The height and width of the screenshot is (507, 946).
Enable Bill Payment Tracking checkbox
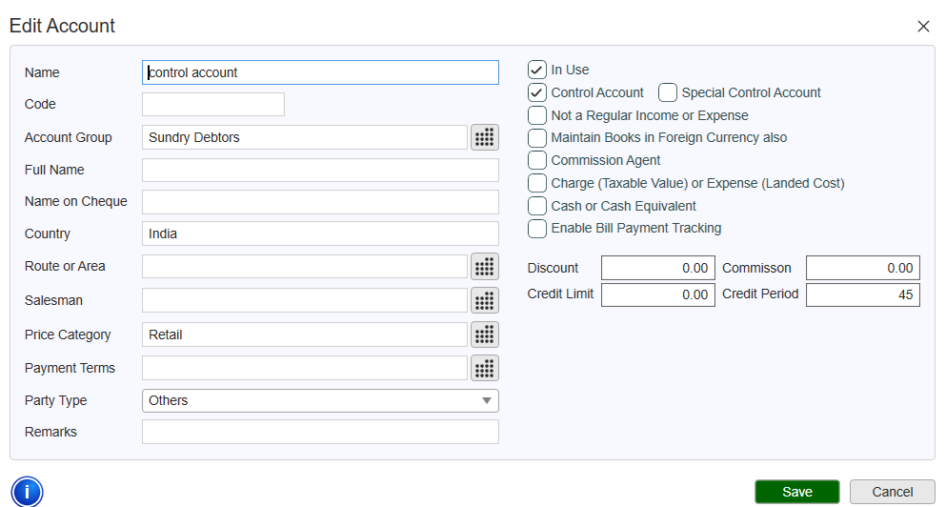537,229
